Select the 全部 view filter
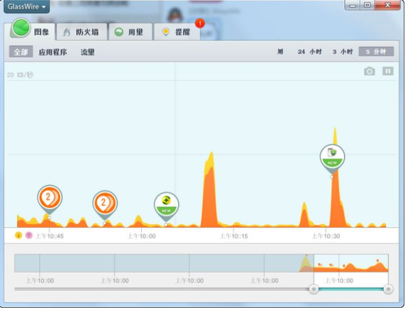This screenshot has width=407, height=311. 21,52
